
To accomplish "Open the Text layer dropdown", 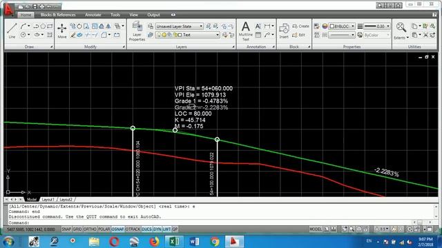I will pyautogui.click(x=187, y=35).
